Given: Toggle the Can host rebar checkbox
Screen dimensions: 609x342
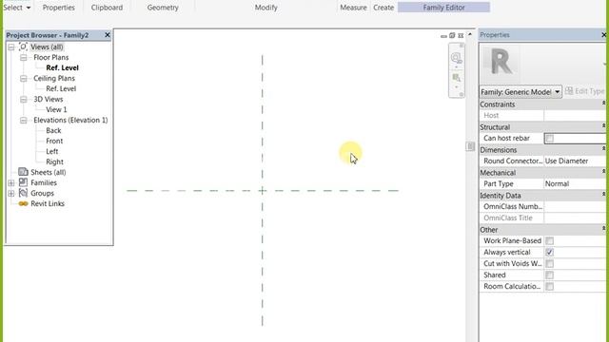Looking at the screenshot, I should [x=550, y=139].
